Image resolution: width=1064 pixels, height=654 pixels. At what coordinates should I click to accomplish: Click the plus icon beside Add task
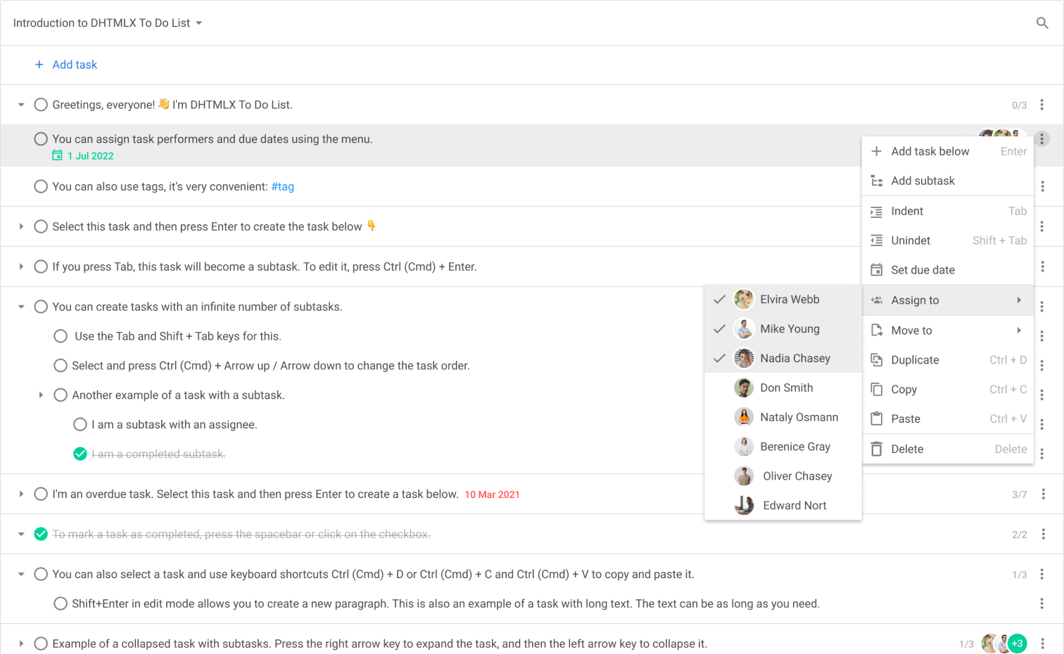pos(39,65)
